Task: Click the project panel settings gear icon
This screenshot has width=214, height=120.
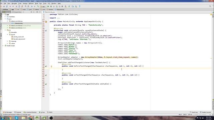Action: (x=37, y=12)
